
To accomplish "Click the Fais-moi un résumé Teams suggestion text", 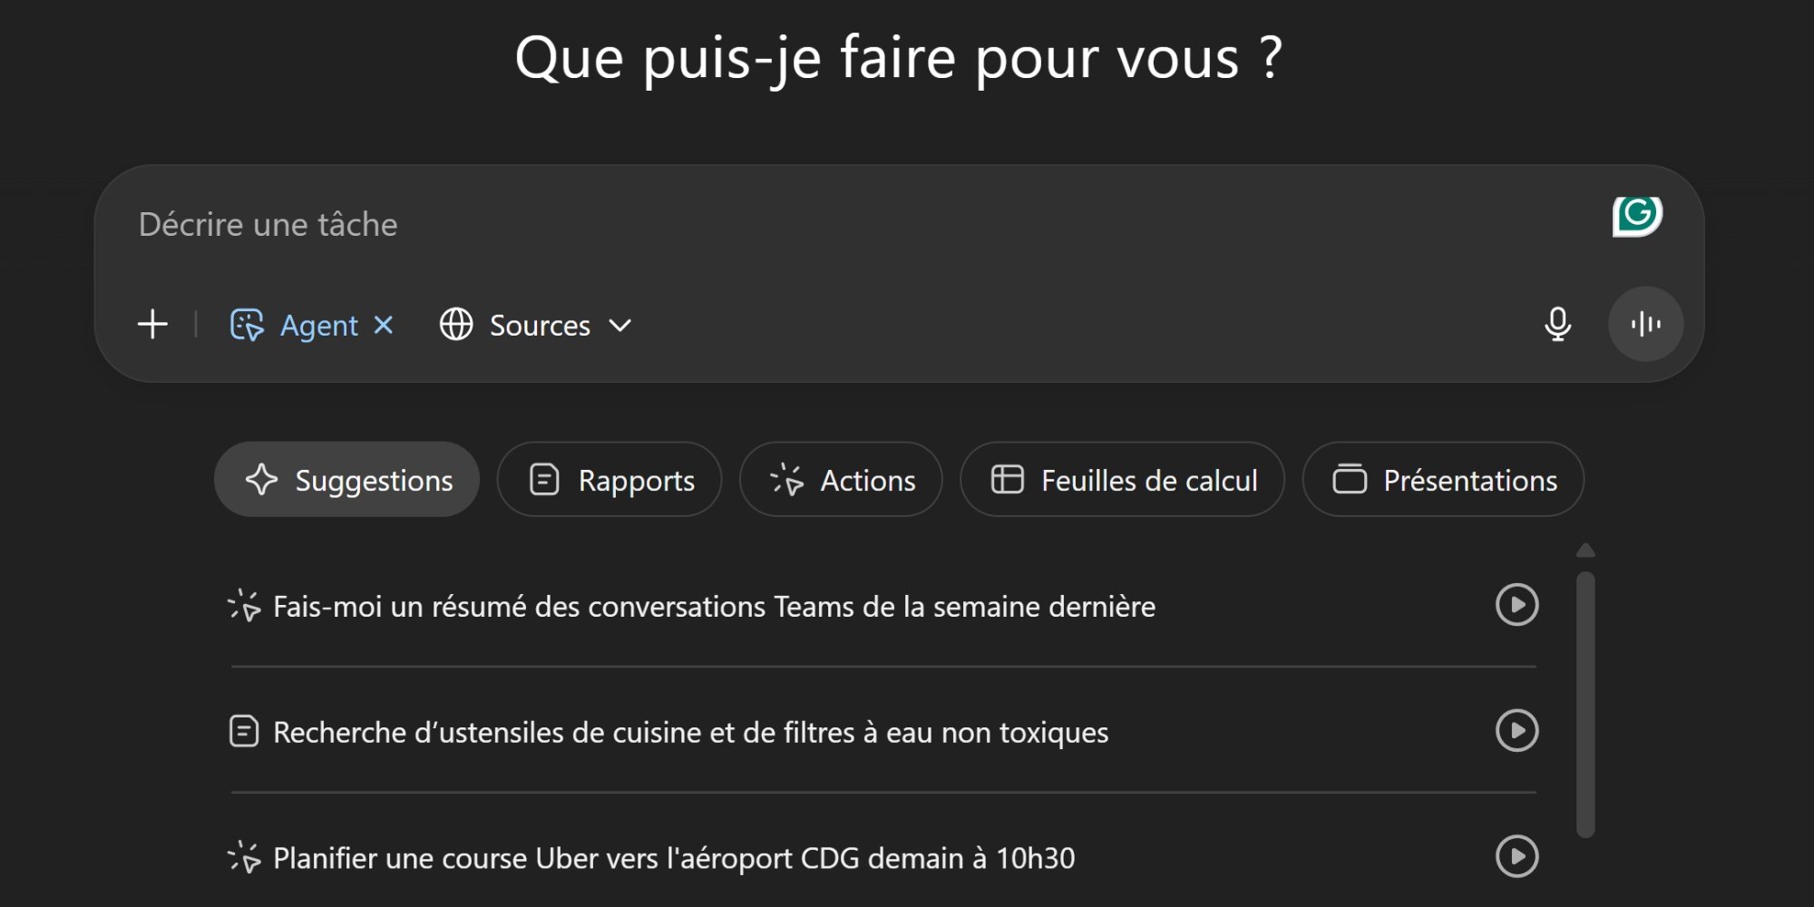I will 714,606.
